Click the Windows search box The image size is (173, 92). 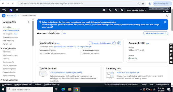[30, 89]
